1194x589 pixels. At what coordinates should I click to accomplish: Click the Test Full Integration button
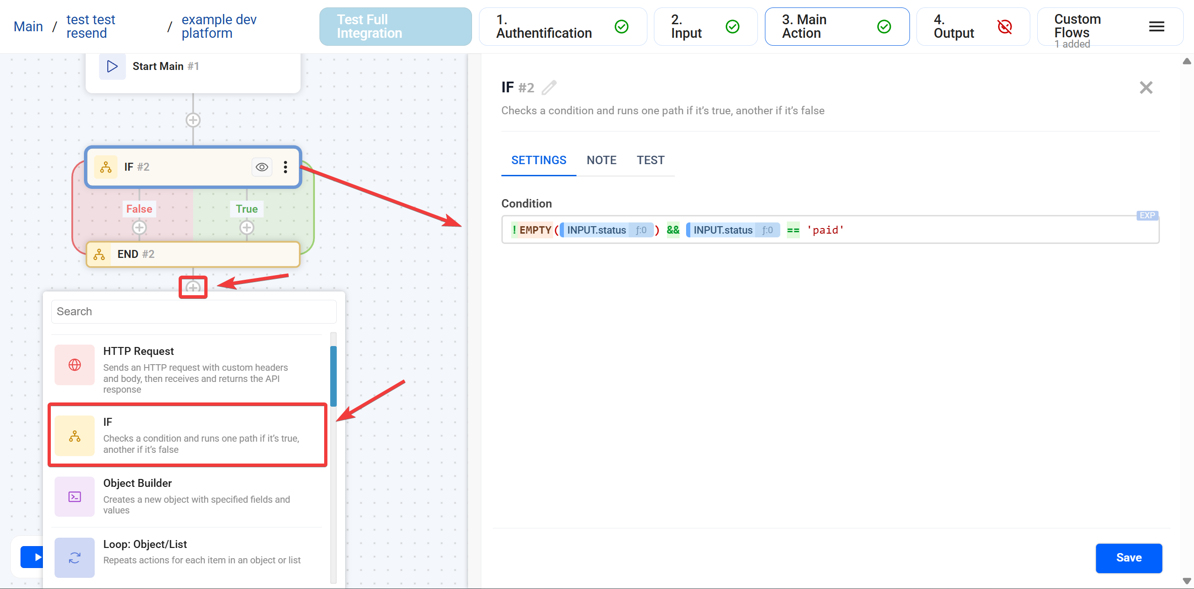click(x=395, y=27)
